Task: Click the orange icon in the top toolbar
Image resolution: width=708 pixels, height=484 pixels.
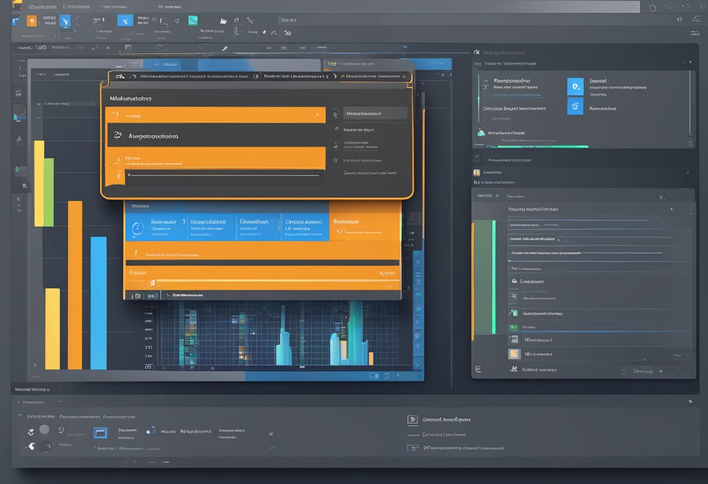Action: (32, 21)
